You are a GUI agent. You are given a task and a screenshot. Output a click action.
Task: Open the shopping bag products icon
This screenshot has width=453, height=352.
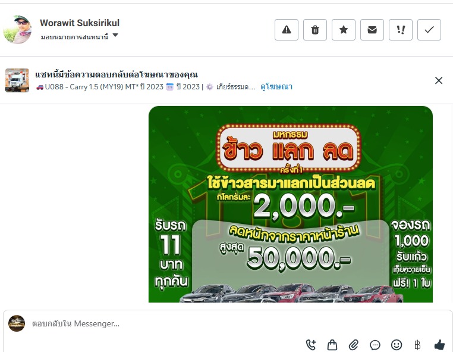332,345
